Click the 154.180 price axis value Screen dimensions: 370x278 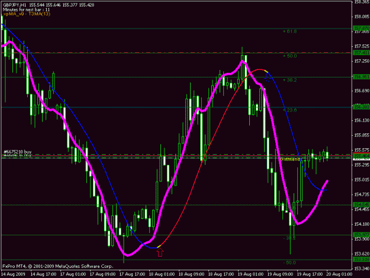362,224
